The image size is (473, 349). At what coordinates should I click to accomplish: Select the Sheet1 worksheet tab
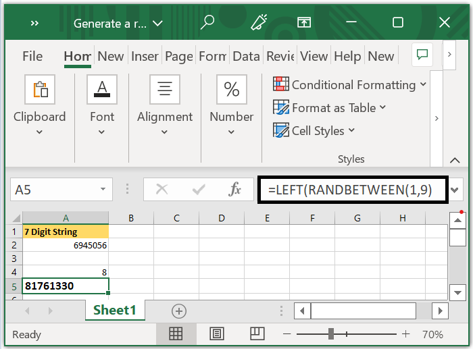[x=115, y=310]
